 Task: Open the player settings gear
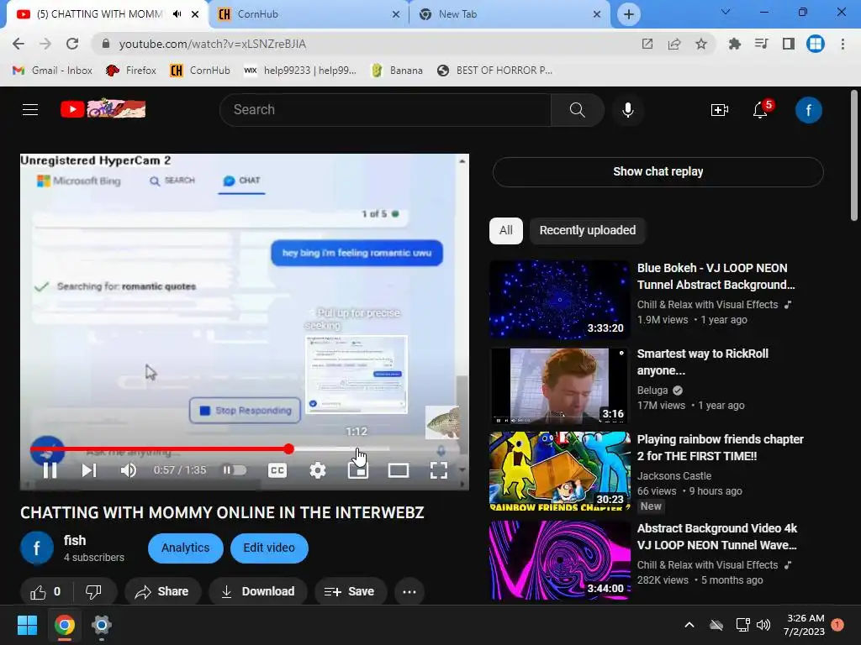coord(317,470)
